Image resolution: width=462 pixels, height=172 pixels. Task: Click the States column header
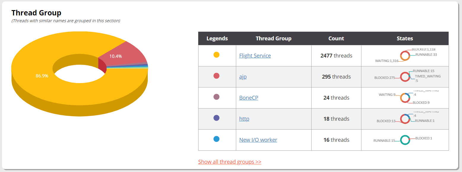coord(405,38)
